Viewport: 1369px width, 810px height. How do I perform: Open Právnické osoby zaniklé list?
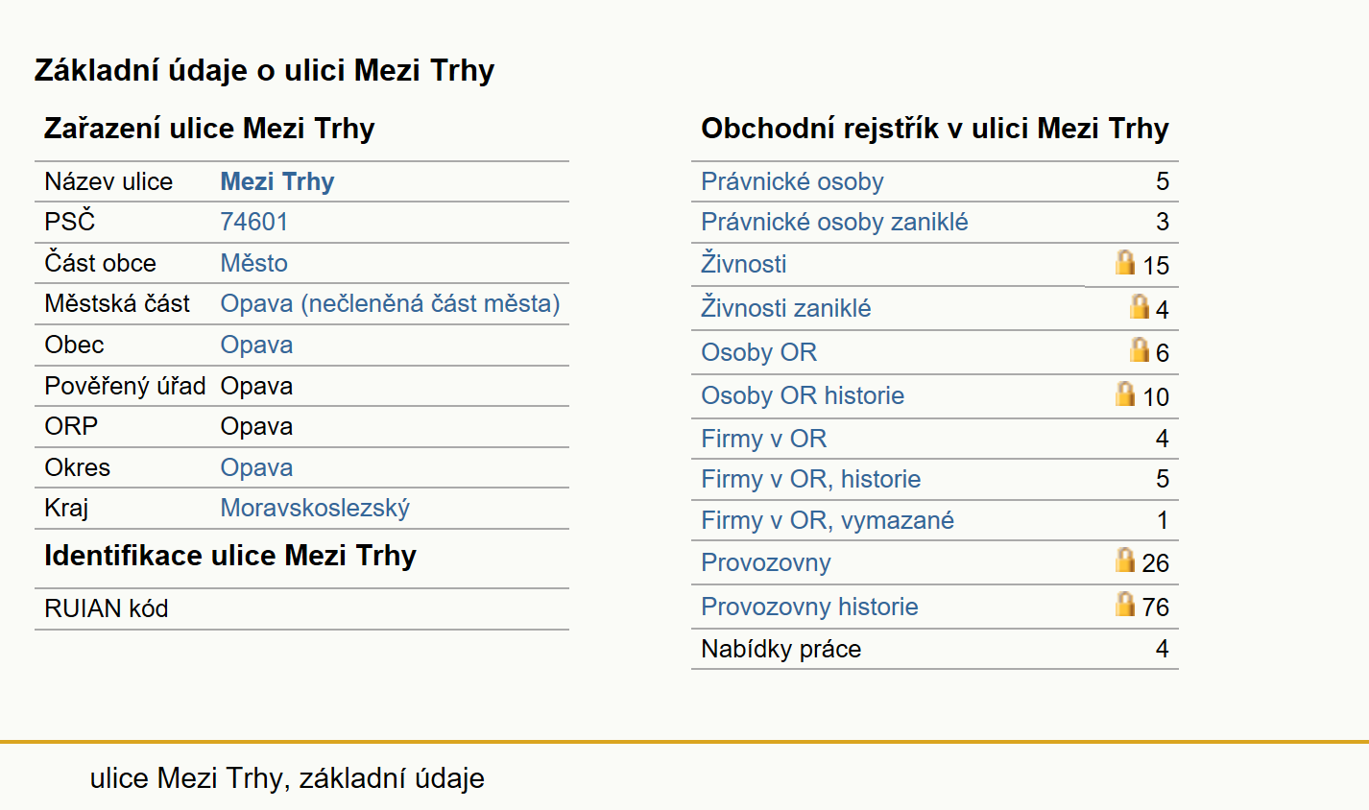coord(834,222)
